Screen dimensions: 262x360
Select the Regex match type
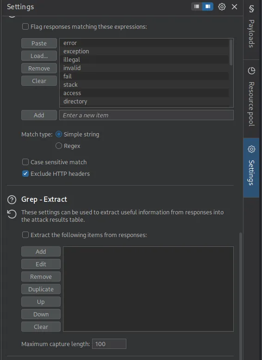click(59, 146)
